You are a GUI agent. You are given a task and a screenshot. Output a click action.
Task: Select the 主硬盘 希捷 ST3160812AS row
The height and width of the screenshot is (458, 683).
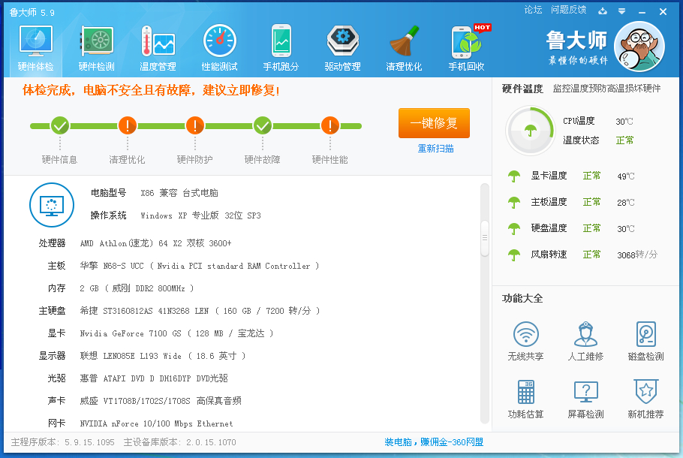tap(179, 311)
